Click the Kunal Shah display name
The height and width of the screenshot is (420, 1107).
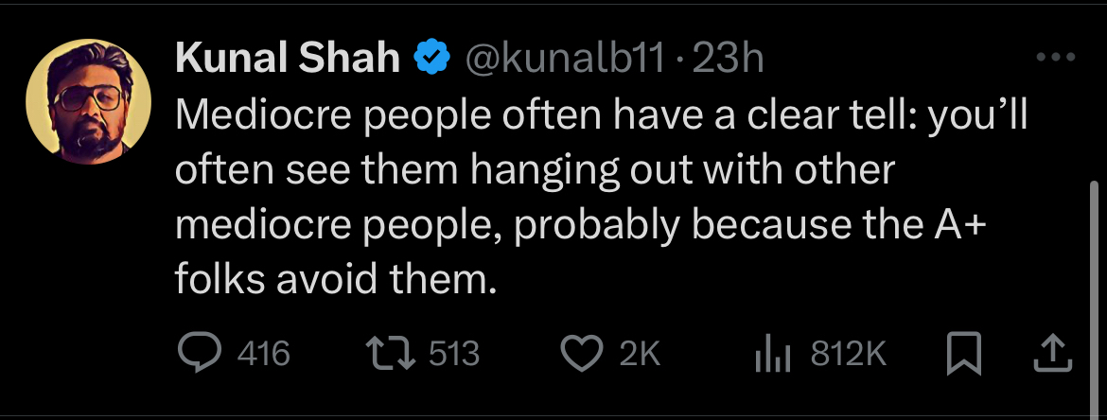287,60
